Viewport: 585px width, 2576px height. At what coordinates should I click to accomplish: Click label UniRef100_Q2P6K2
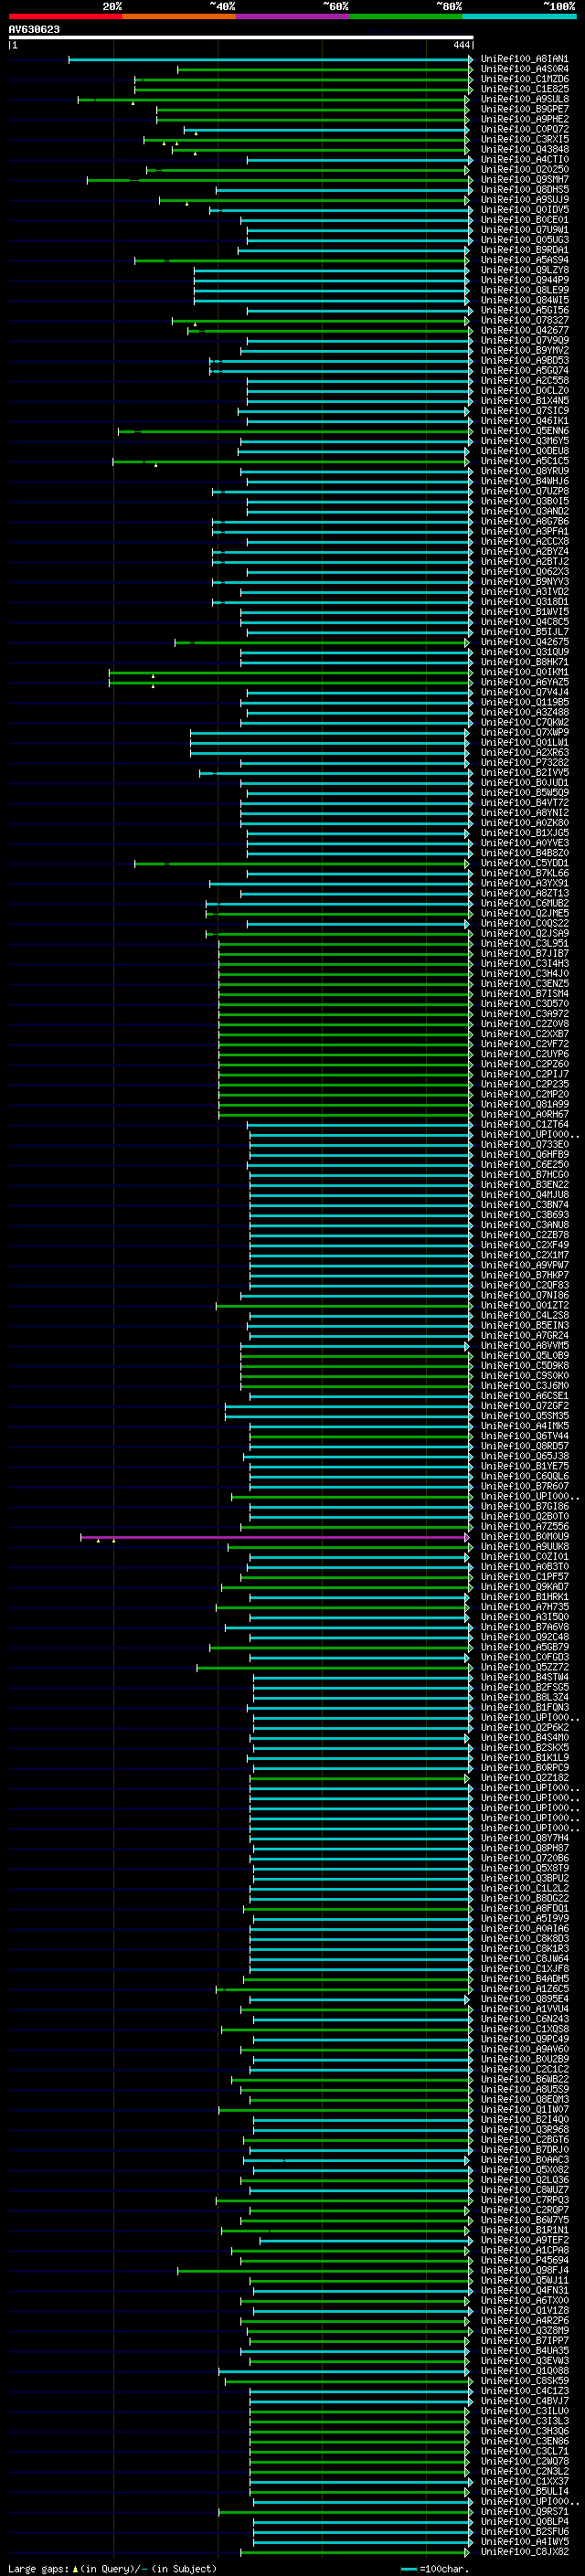point(524,1727)
